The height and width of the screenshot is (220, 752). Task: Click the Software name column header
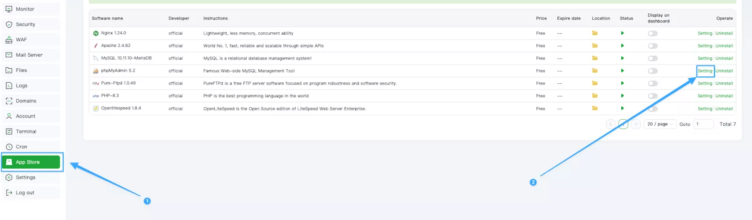point(107,18)
